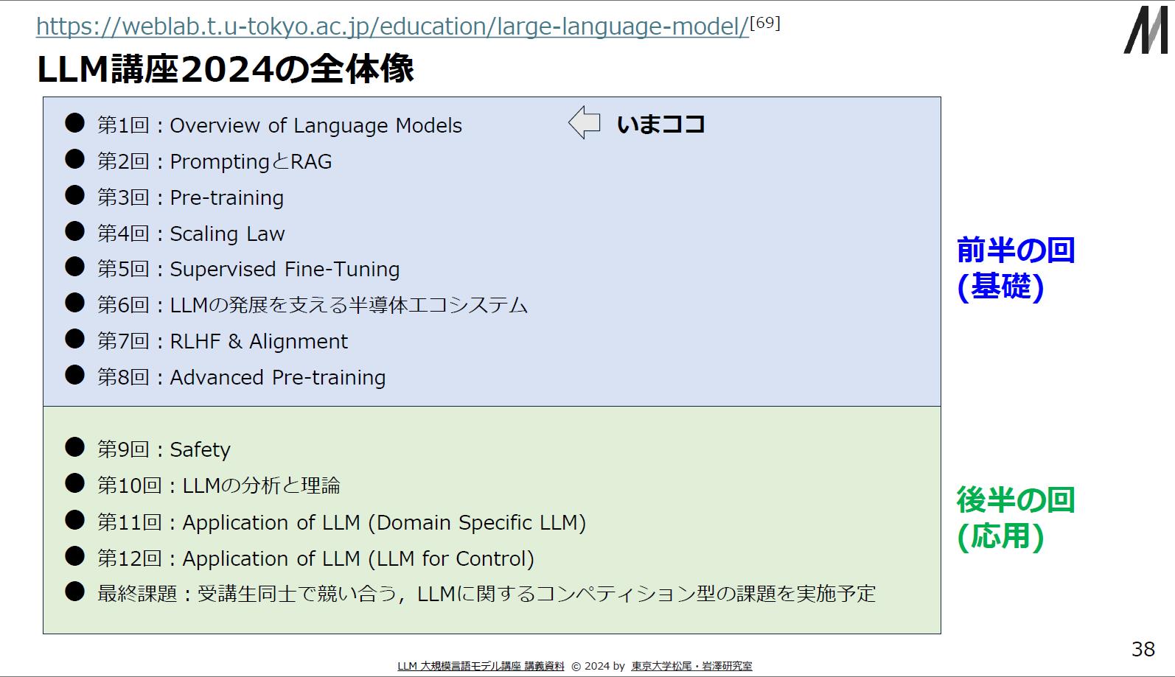Screen dimensions: 1175x677
Task: Select 第5回 : Supervised Fine-Tuning line
Action: tap(248, 269)
